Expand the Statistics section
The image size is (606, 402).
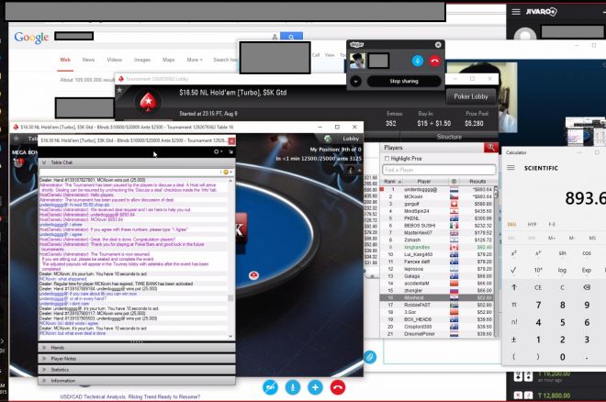tap(137, 370)
